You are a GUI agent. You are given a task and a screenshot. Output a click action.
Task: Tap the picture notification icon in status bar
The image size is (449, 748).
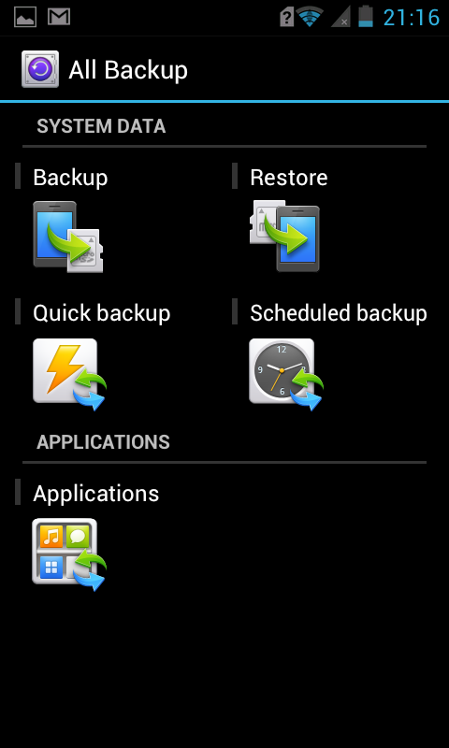click(x=25, y=17)
